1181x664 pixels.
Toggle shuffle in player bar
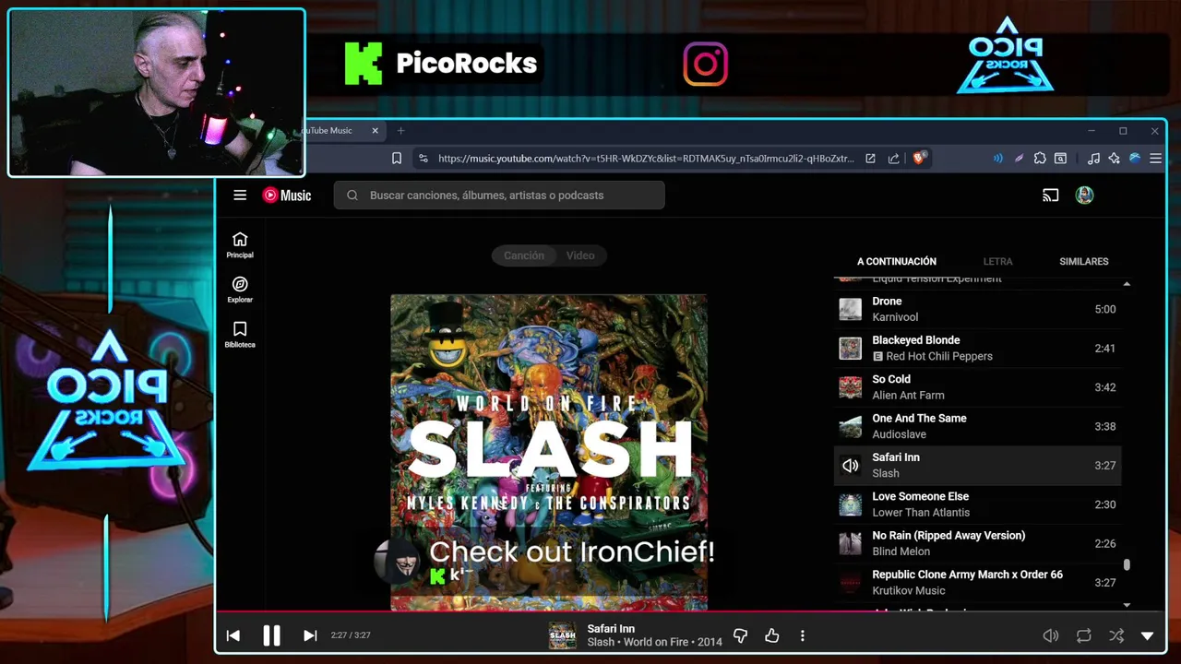[x=1116, y=635]
